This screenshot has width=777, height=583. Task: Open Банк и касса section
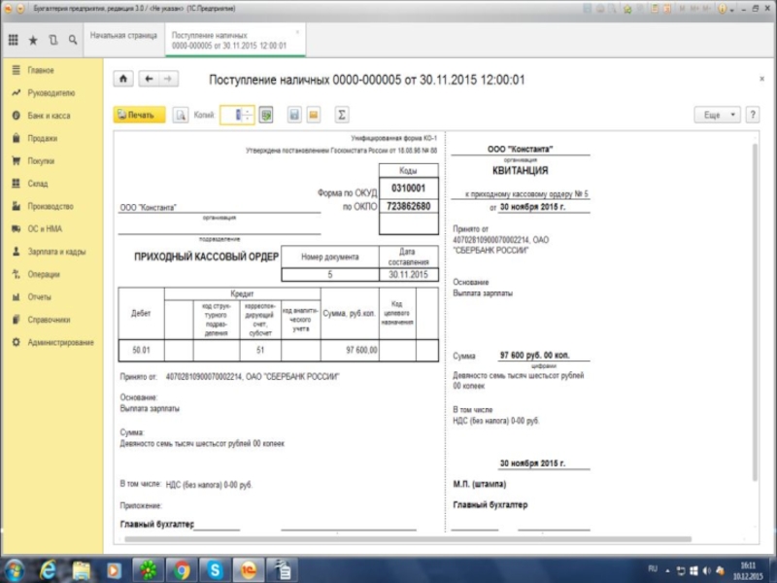pyautogui.click(x=49, y=116)
